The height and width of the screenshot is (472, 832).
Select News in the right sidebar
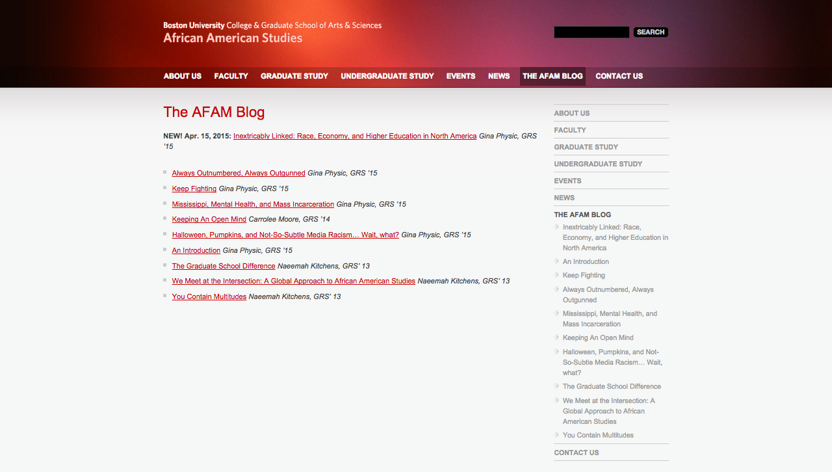[x=564, y=198]
